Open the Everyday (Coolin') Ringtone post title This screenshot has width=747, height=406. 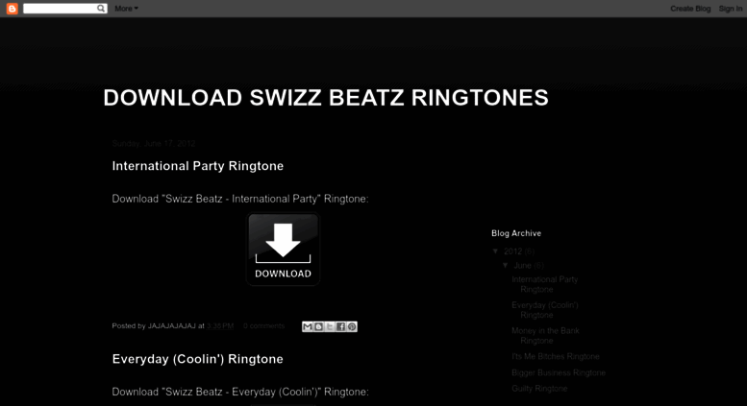198,359
